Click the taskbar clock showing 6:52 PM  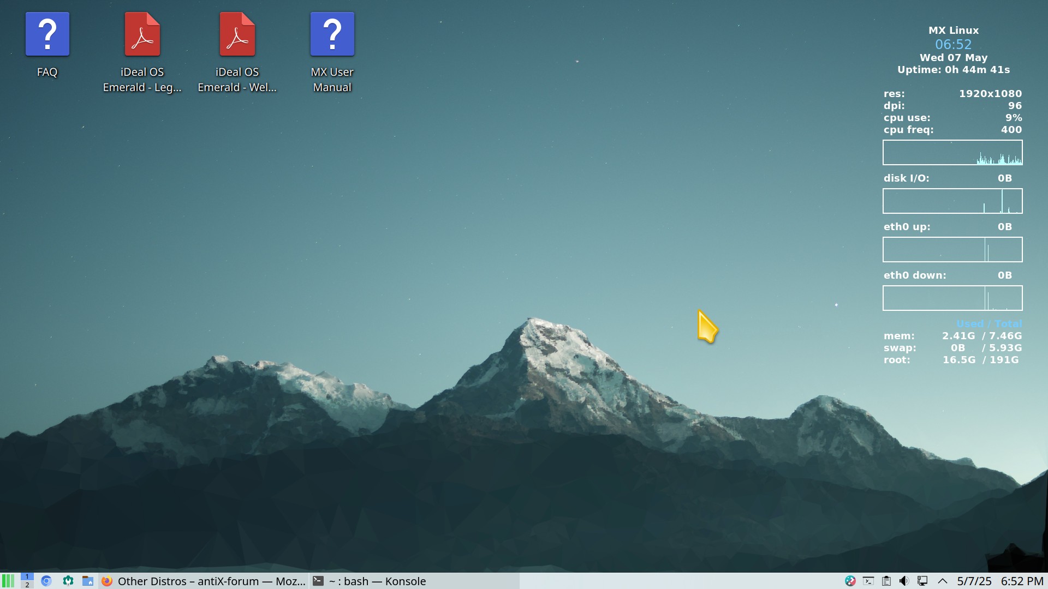1022,581
